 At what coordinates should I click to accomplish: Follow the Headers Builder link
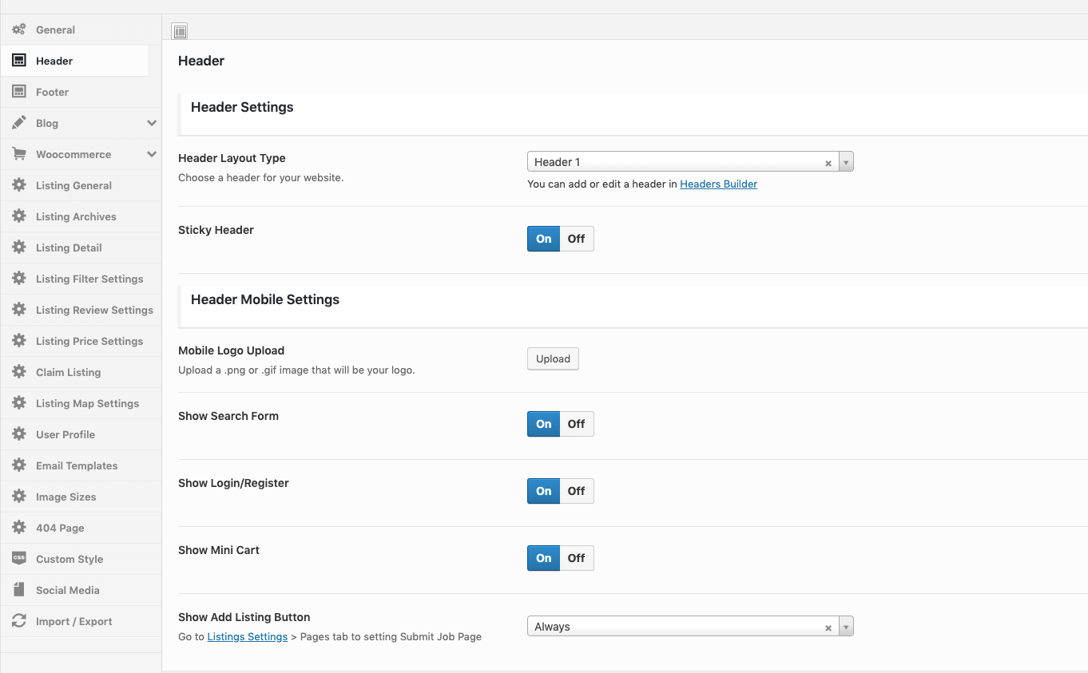point(718,184)
